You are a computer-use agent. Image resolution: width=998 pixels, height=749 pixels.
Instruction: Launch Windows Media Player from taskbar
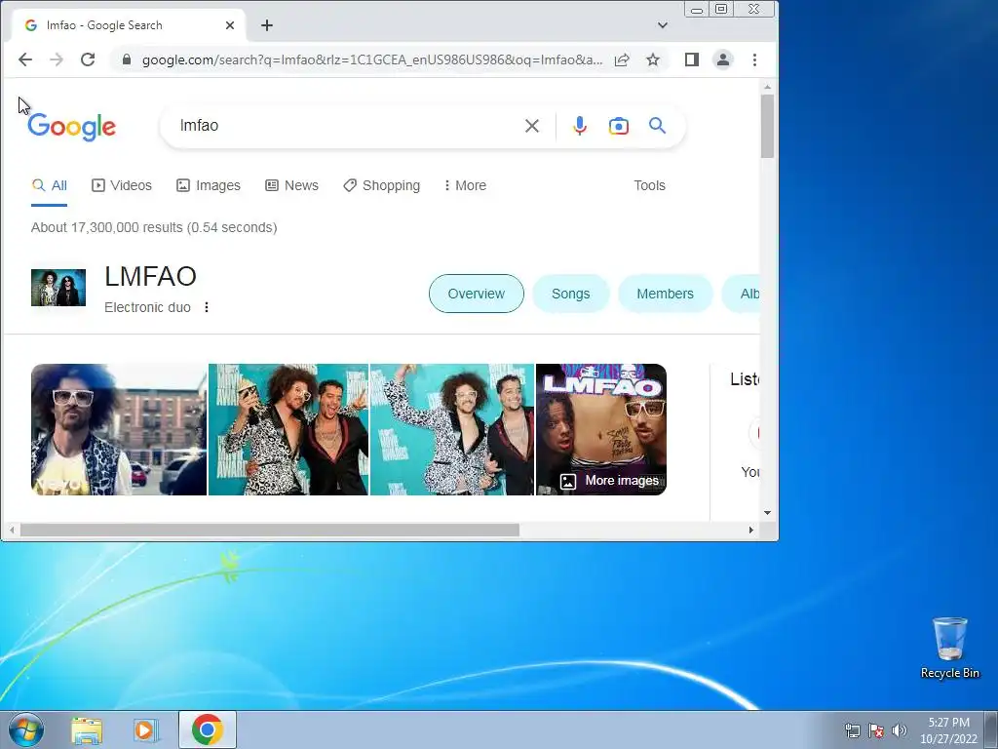coord(146,730)
